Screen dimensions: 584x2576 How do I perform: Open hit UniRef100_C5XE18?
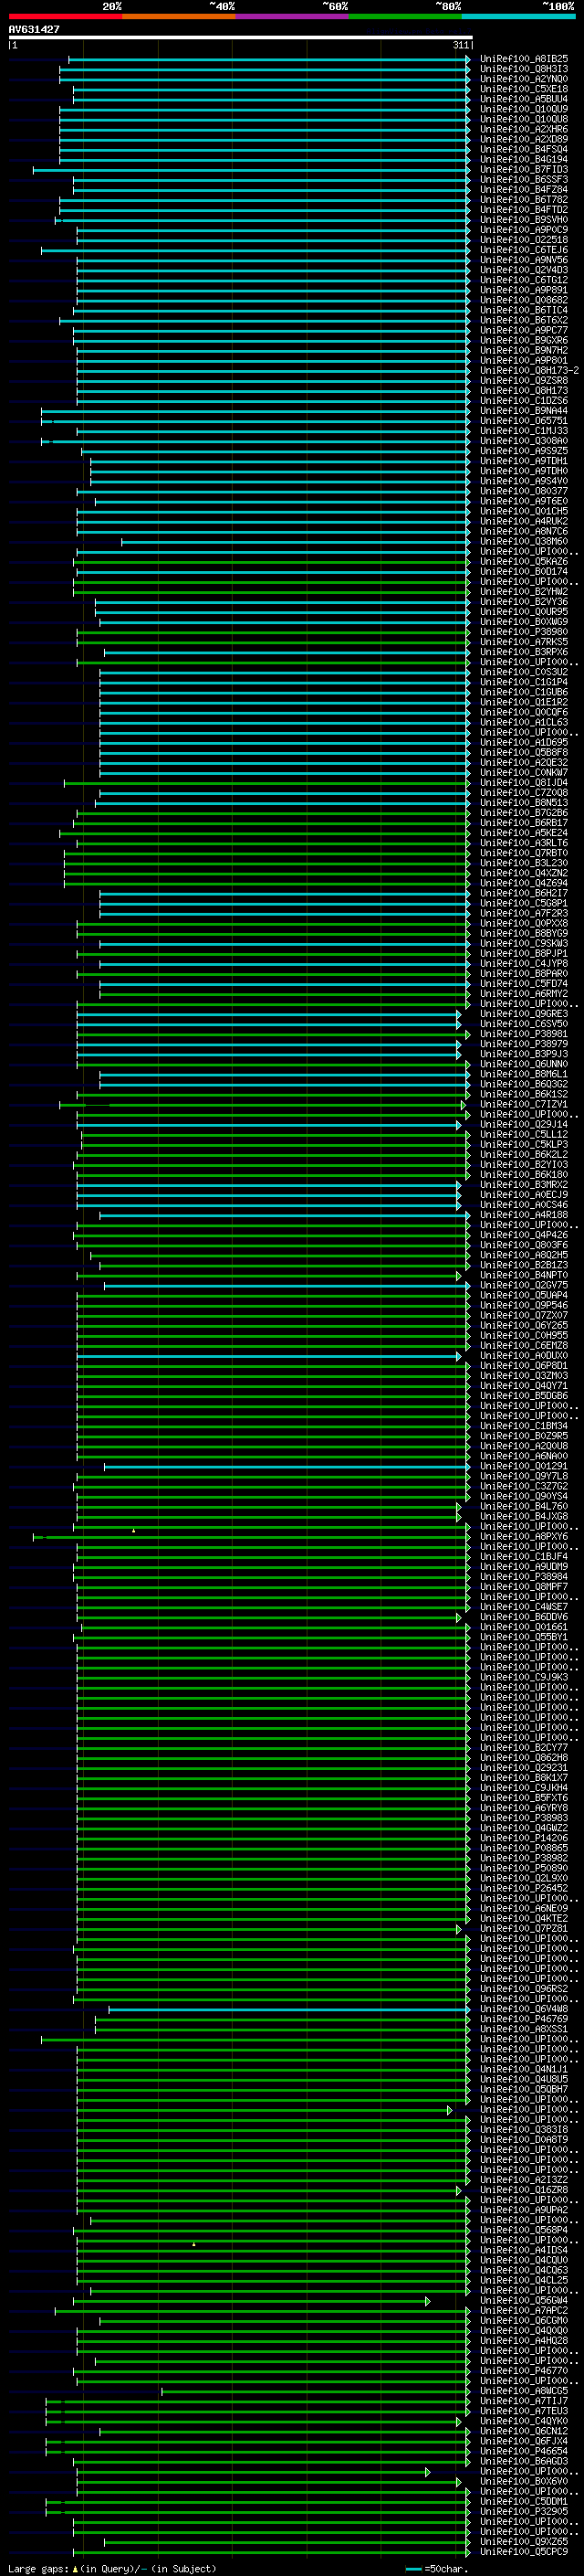523,89
